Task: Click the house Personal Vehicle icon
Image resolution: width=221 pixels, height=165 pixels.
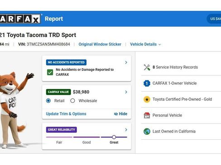Action: coord(147,115)
